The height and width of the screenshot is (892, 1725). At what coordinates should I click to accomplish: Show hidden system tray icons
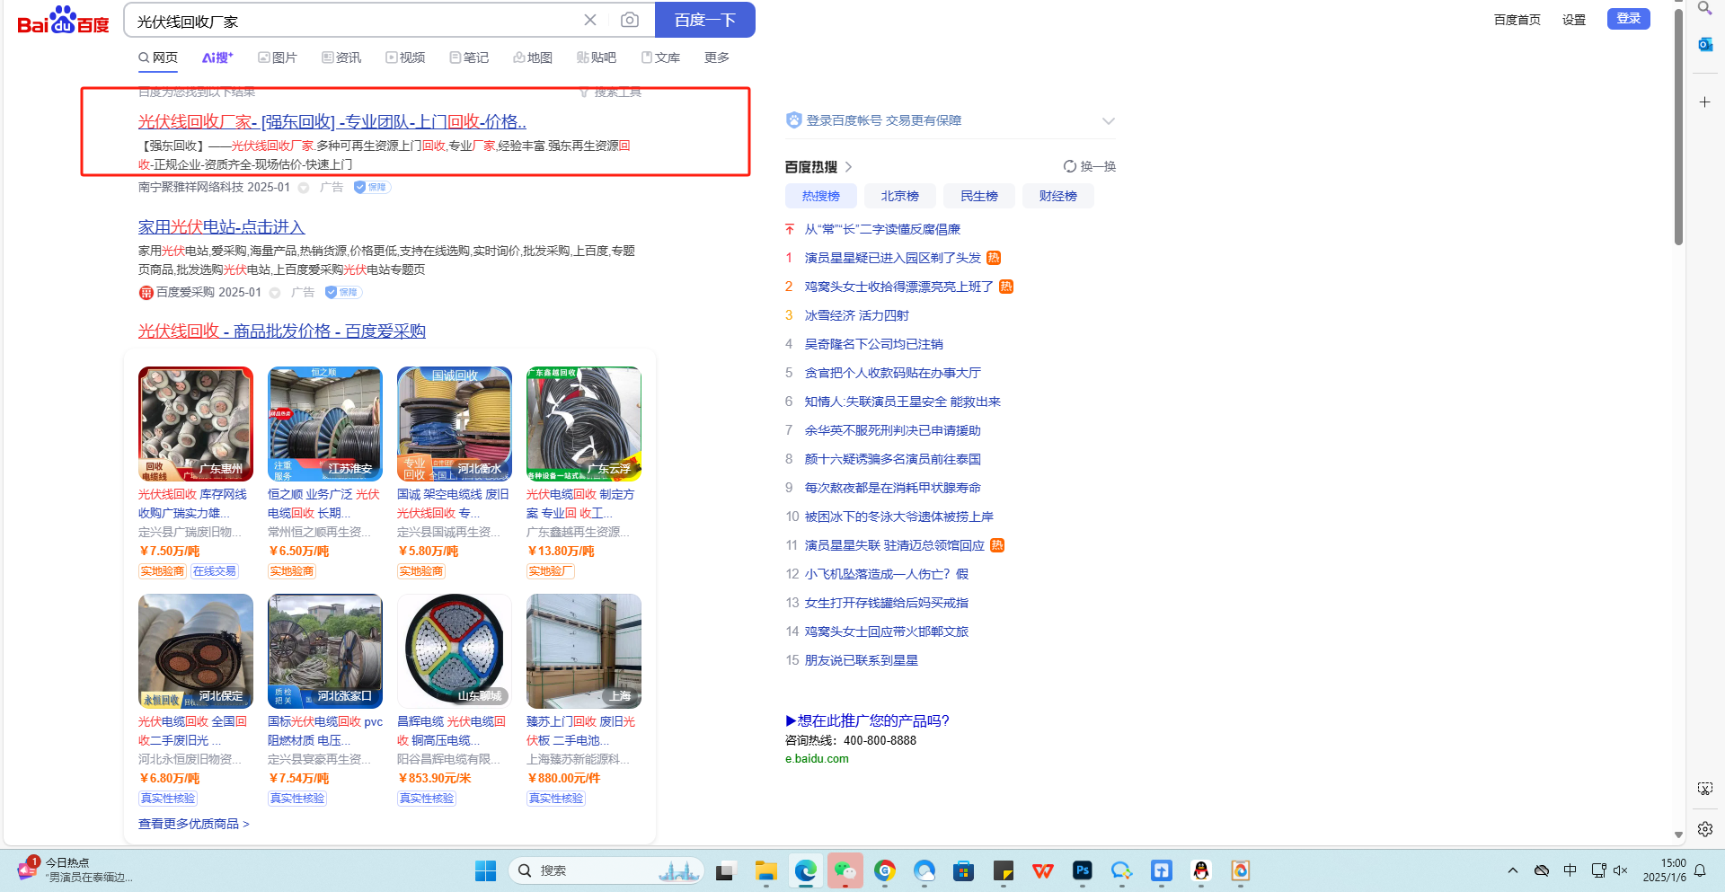[1513, 870]
